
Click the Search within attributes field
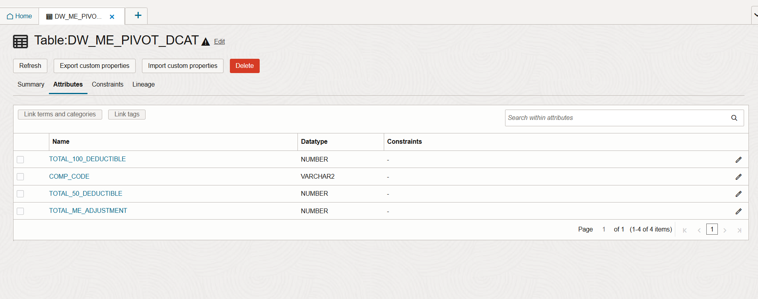[x=616, y=118]
